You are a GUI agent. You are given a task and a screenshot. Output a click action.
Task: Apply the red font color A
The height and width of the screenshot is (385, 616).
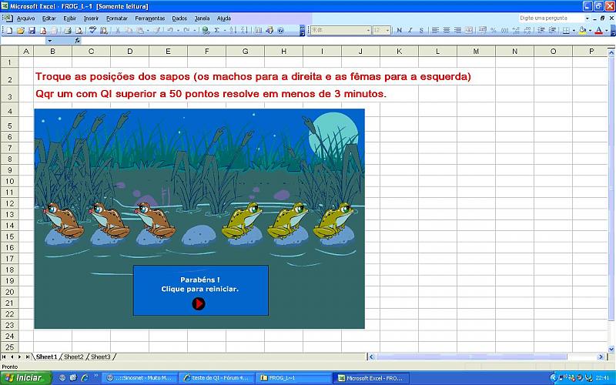(599, 30)
